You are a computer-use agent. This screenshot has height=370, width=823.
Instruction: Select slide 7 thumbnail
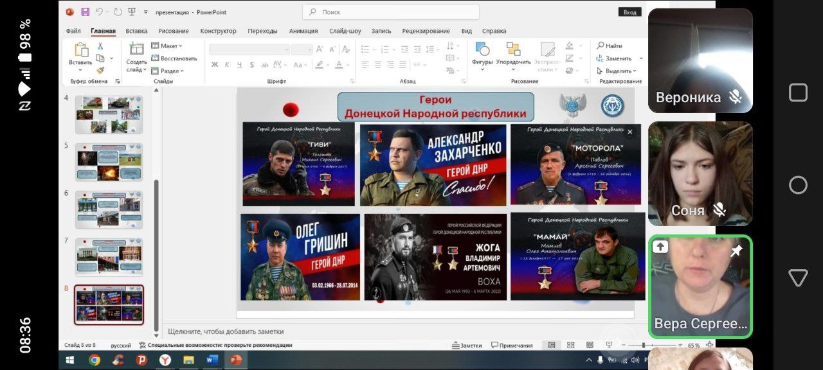pos(109,256)
